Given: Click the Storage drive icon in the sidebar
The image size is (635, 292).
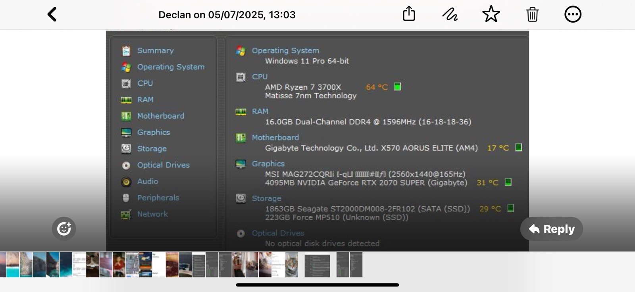Looking at the screenshot, I should [126, 149].
